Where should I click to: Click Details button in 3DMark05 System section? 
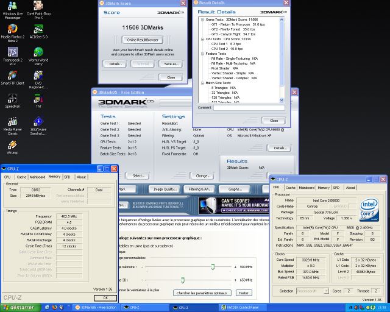pos(280,148)
